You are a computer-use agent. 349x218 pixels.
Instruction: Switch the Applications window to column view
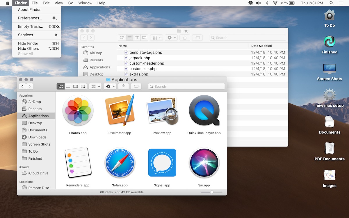pos(76,86)
